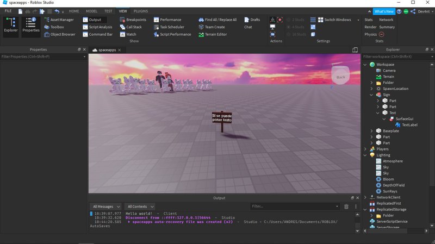Expand the Players service node
435x244 pixels.
[x=365, y=149]
